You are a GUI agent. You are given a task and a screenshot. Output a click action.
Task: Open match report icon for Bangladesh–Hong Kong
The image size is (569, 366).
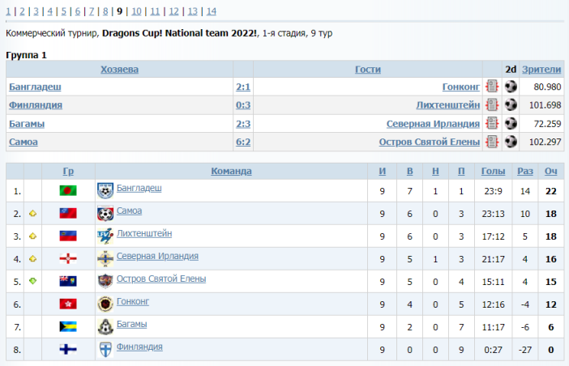tap(492, 86)
